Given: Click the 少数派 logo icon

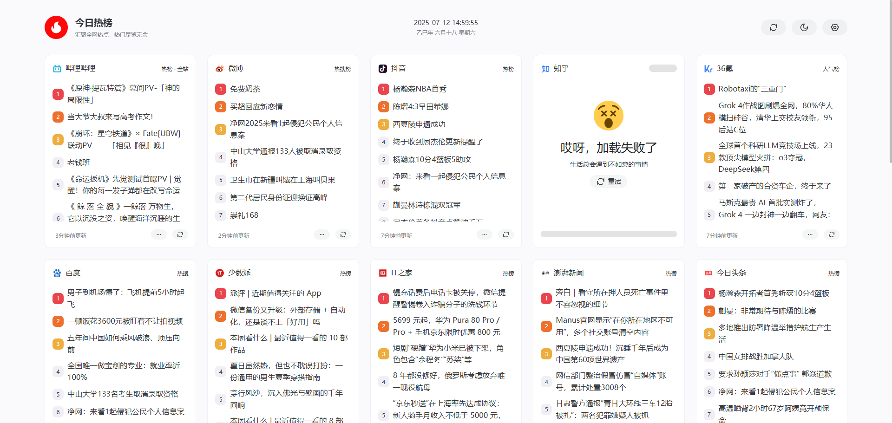Looking at the screenshot, I should coord(220,273).
